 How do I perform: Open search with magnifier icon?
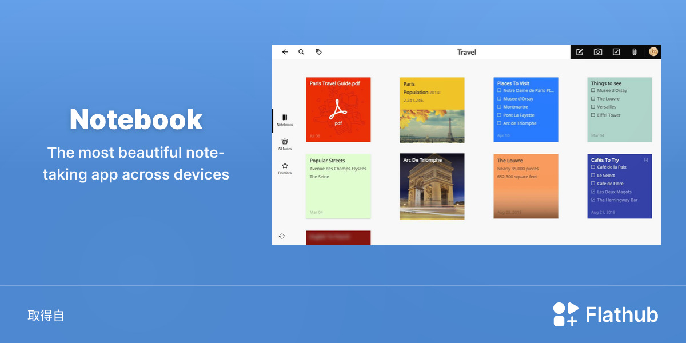click(x=301, y=52)
